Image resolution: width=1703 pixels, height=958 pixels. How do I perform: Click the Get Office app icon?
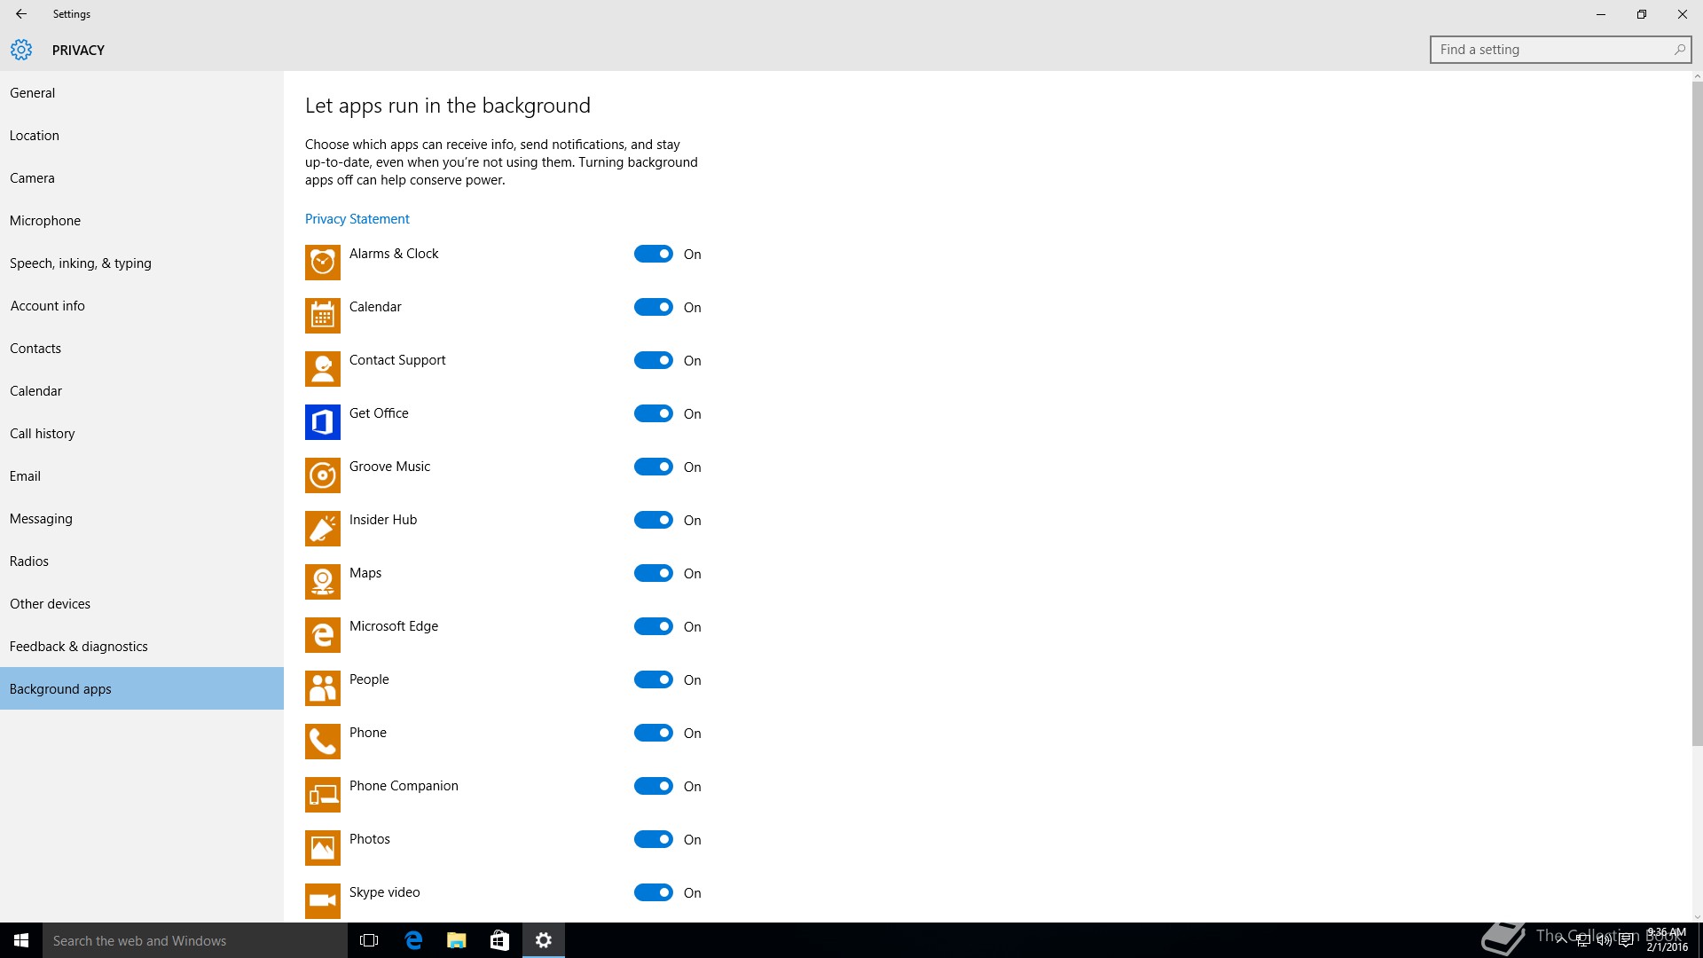[x=322, y=422]
